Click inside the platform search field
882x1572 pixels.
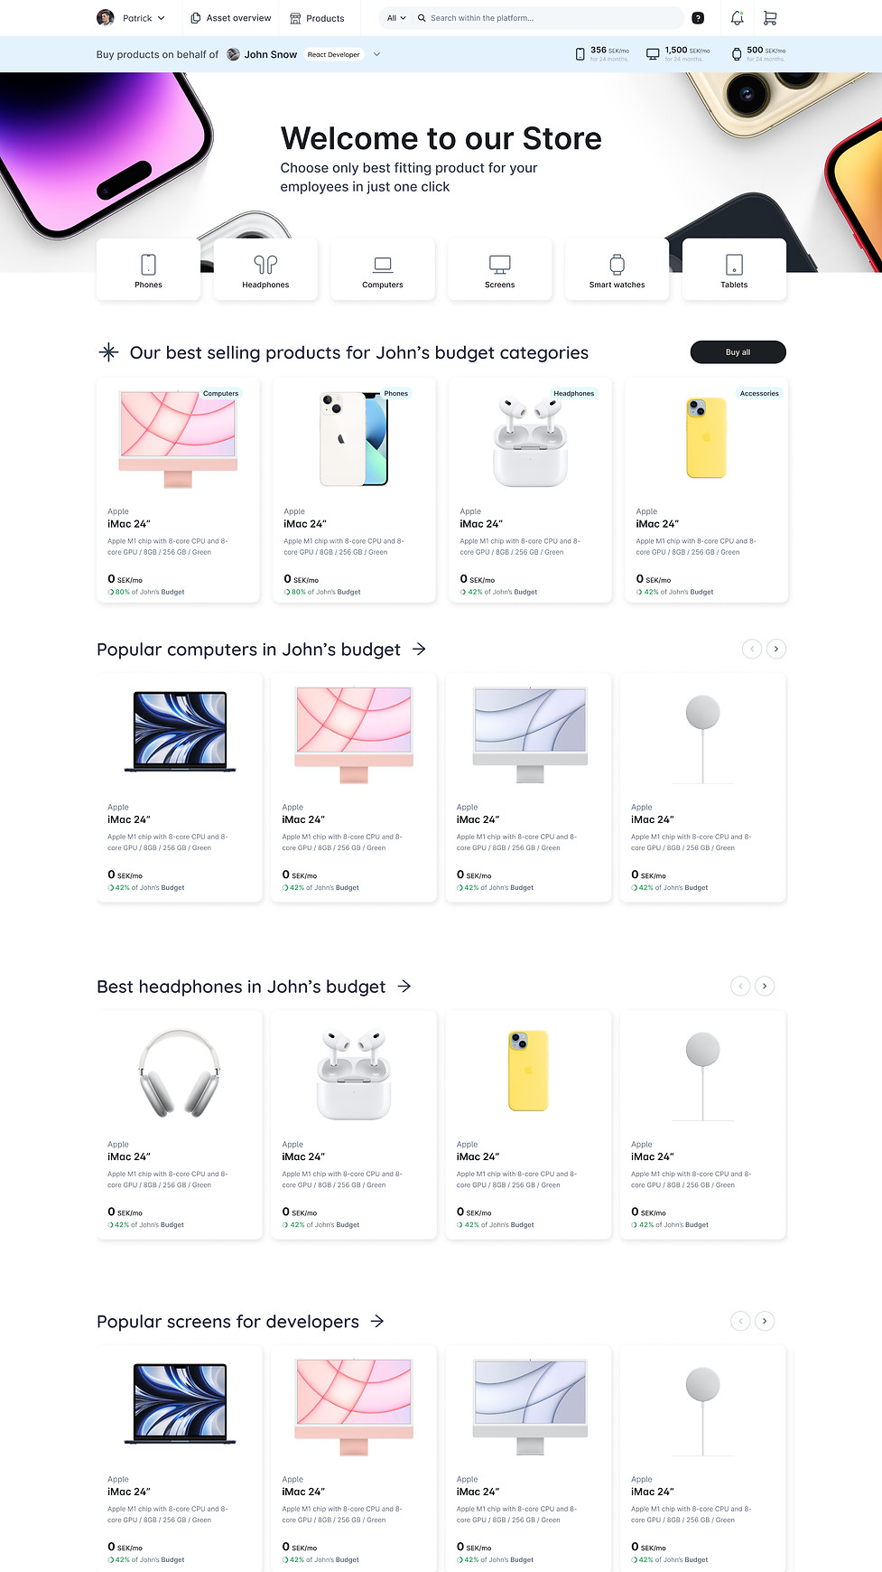click(542, 17)
